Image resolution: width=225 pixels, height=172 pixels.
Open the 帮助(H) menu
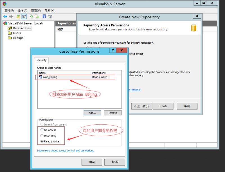[x=49, y=10]
